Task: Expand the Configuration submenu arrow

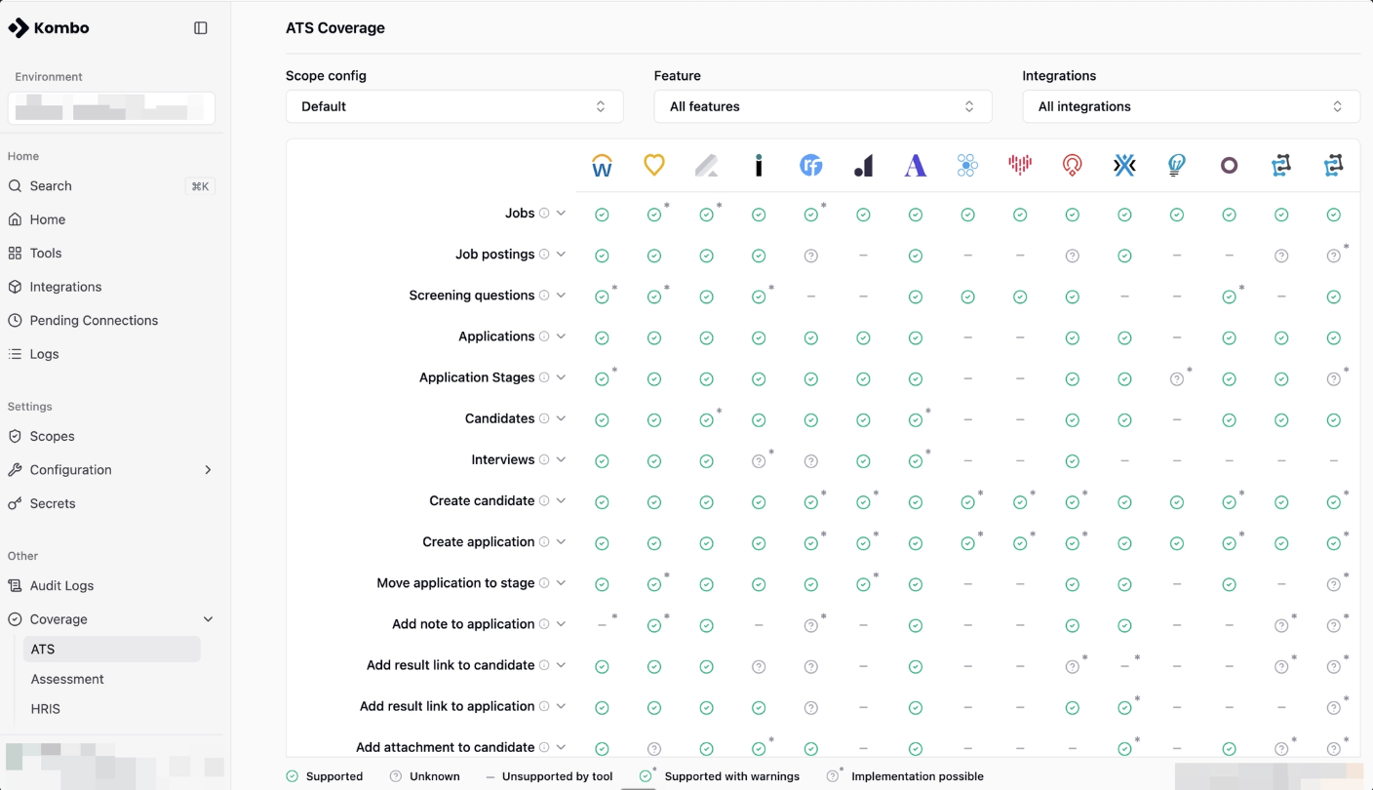Action: click(x=208, y=470)
